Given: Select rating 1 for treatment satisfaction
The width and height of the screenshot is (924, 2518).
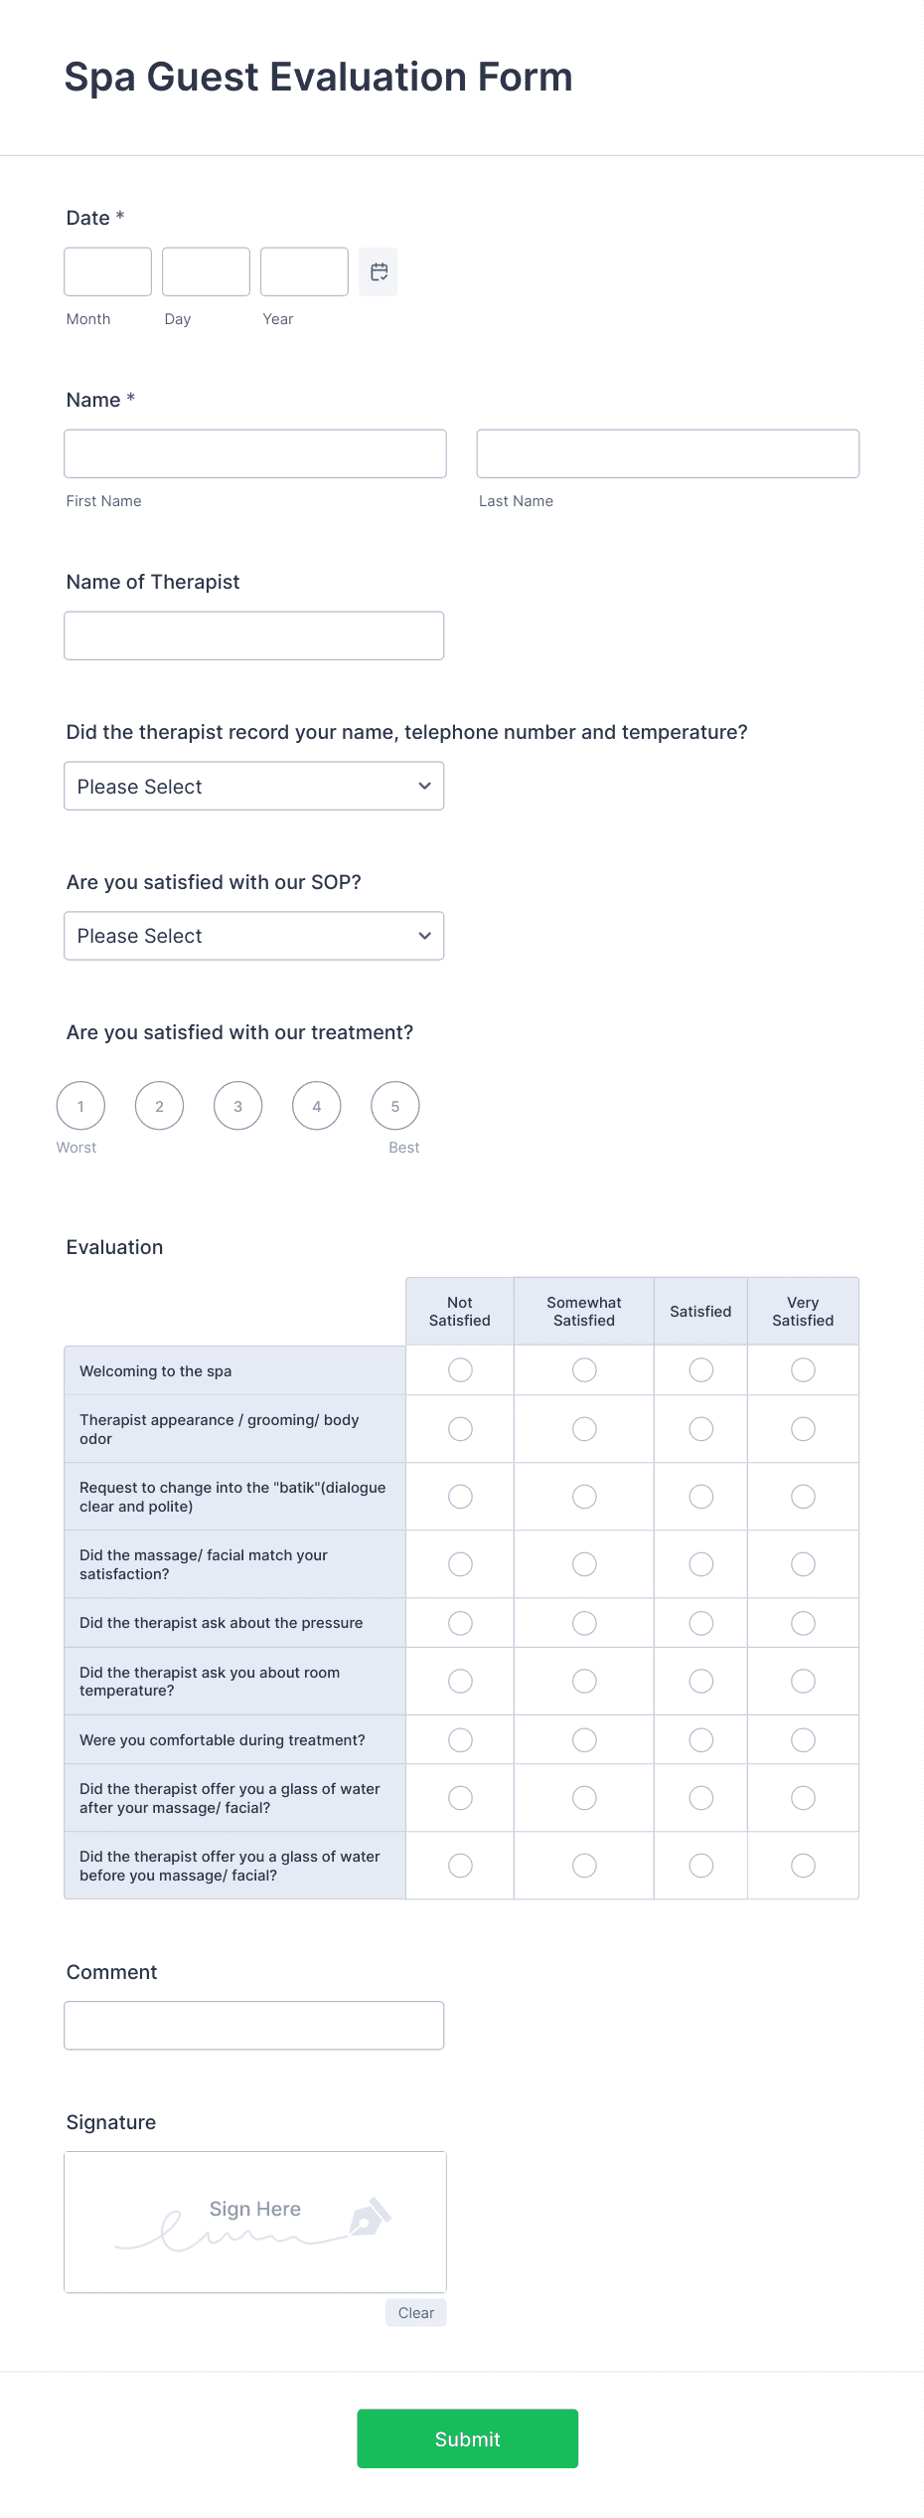Looking at the screenshot, I should 80,1106.
